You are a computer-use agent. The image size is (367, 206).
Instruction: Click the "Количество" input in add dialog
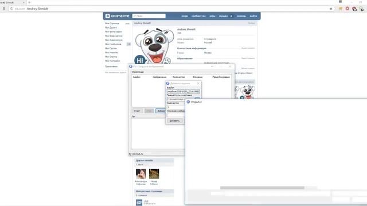point(175,107)
